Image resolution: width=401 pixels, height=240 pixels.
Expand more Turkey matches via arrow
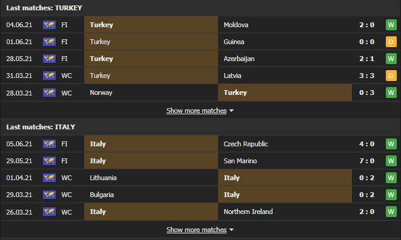coord(231,111)
